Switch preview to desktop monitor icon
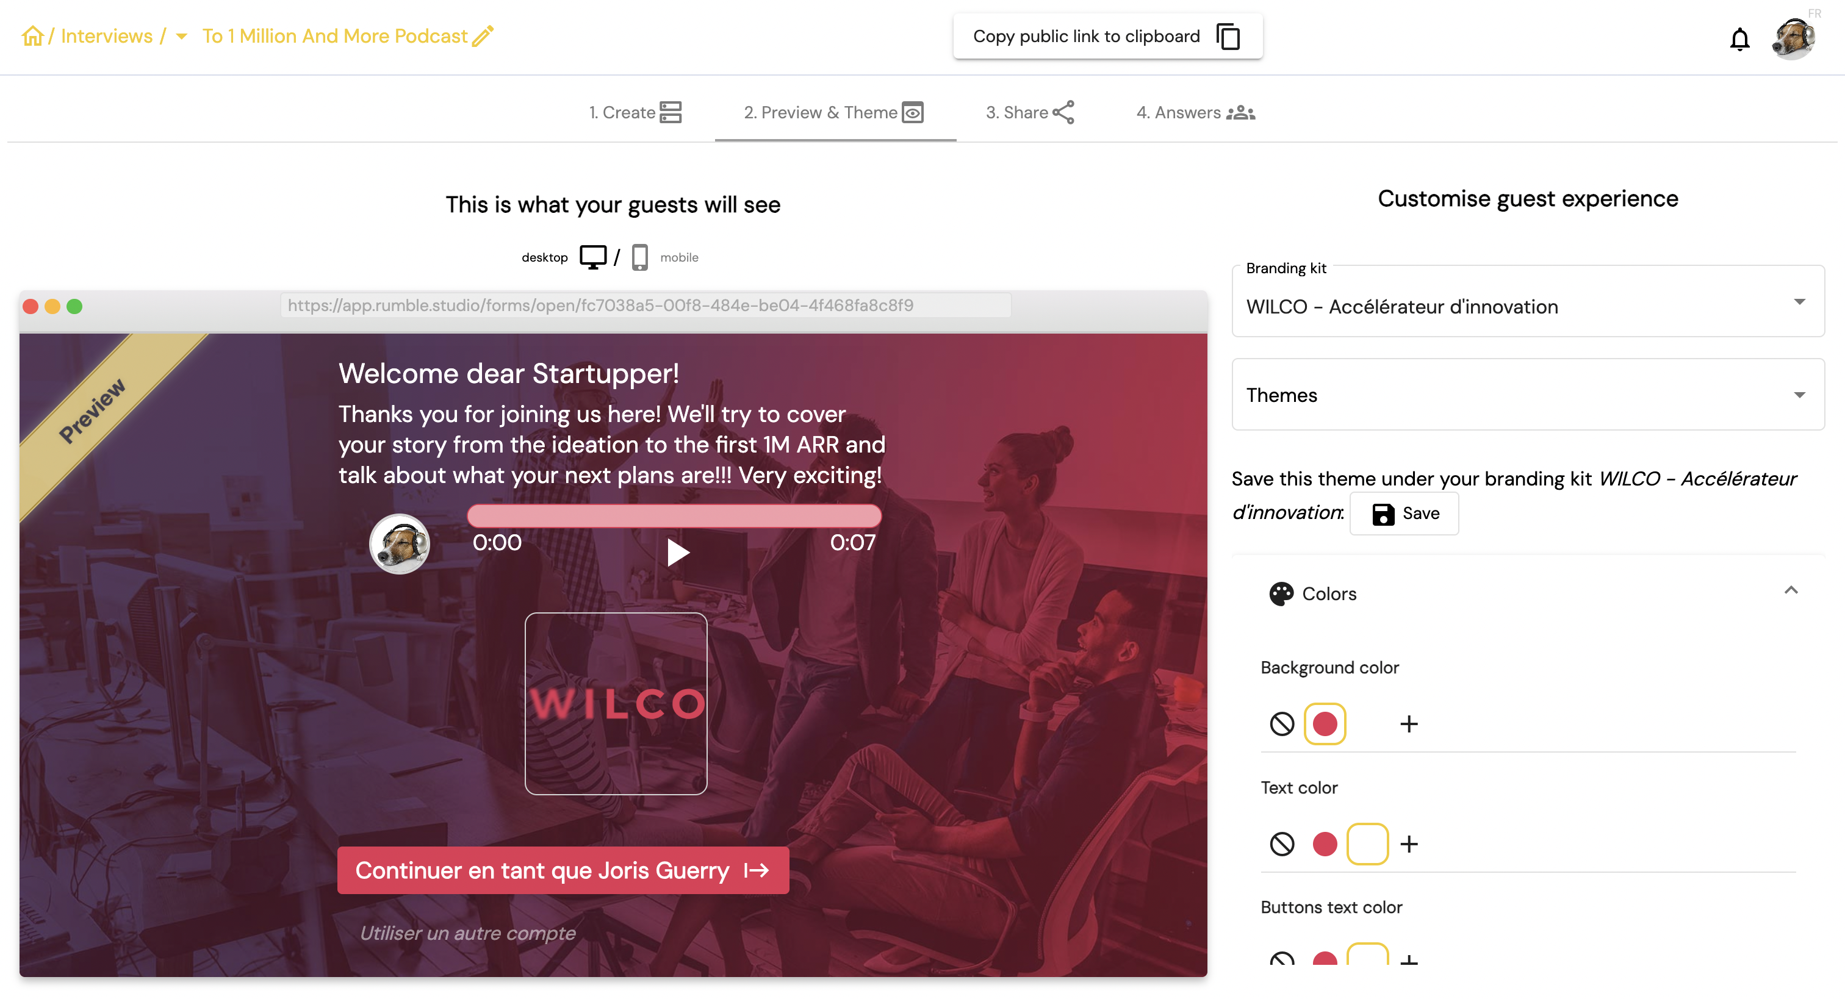Image resolution: width=1845 pixels, height=999 pixels. (x=592, y=257)
